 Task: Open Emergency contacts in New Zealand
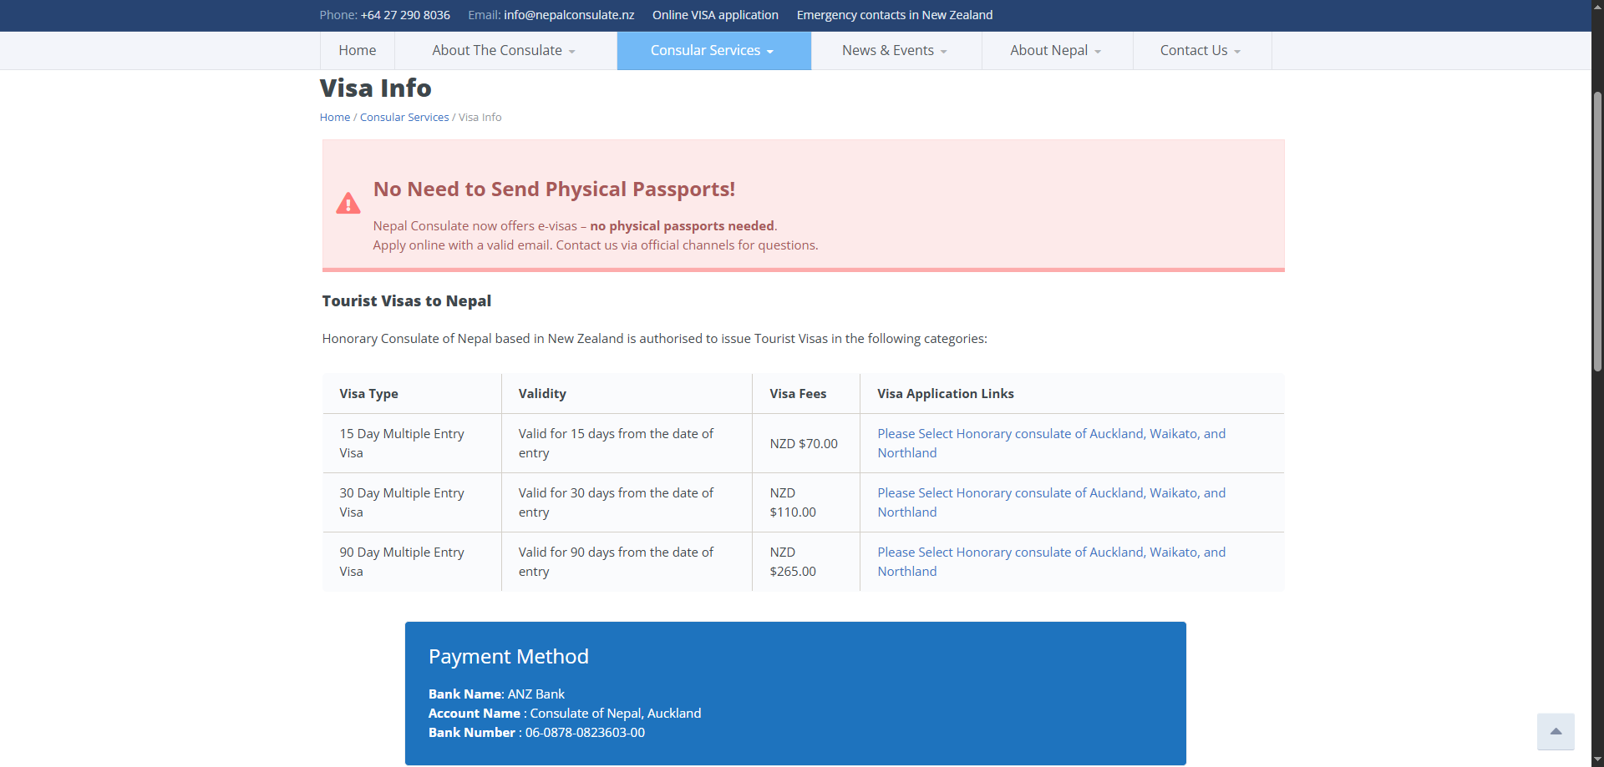894,15
